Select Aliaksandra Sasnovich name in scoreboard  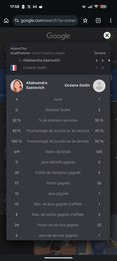(41, 60)
